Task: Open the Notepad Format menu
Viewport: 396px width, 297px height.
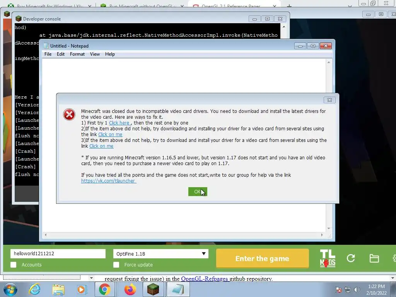Action: pos(77,54)
